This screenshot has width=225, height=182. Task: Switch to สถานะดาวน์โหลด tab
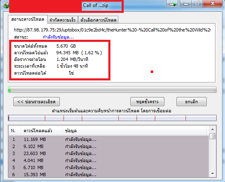pos(28,19)
